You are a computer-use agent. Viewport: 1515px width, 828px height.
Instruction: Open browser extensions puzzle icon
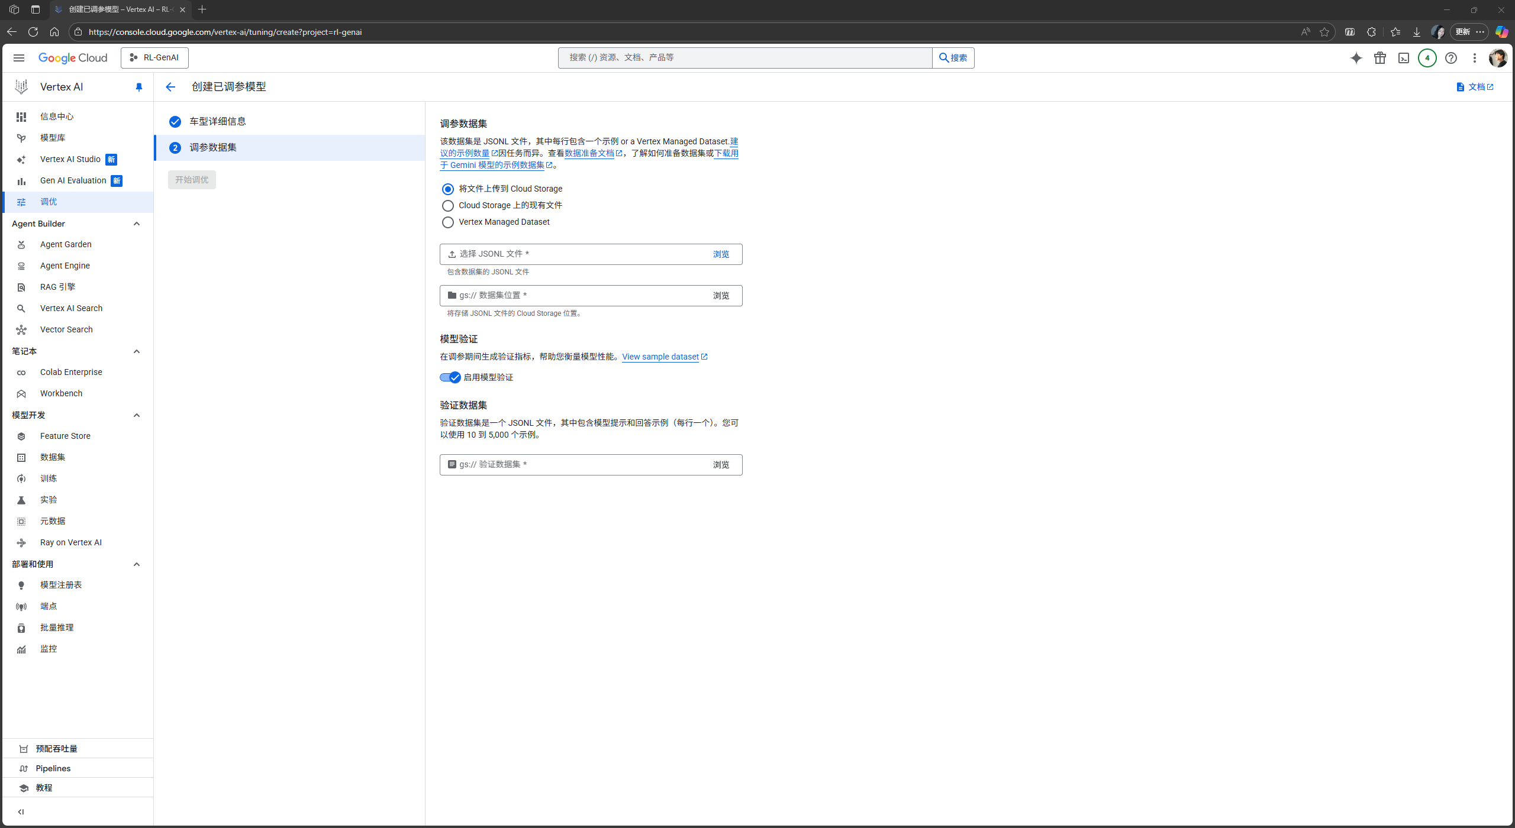coord(1371,32)
